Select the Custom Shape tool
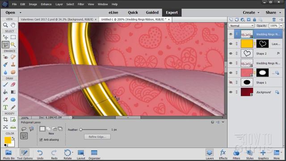The height and width of the screenshot is (161, 286). tap(13, 100)
